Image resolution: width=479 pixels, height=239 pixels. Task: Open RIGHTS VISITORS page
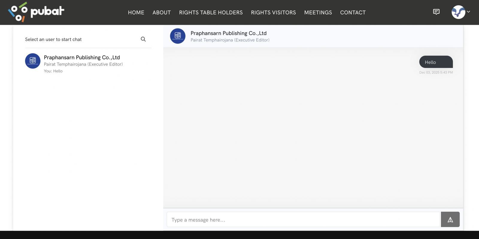click(x=274, y=13)
